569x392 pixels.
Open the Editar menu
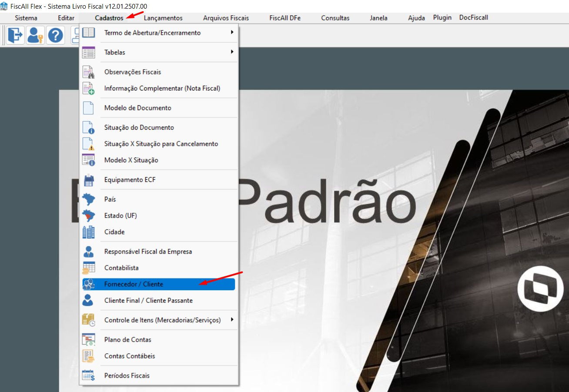pos(66,18)
